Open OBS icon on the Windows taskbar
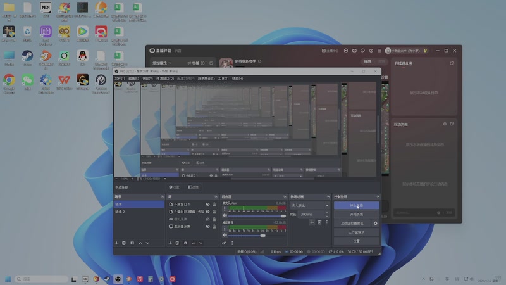Viewport: 506px width, 285px height. tap(118, 279)
